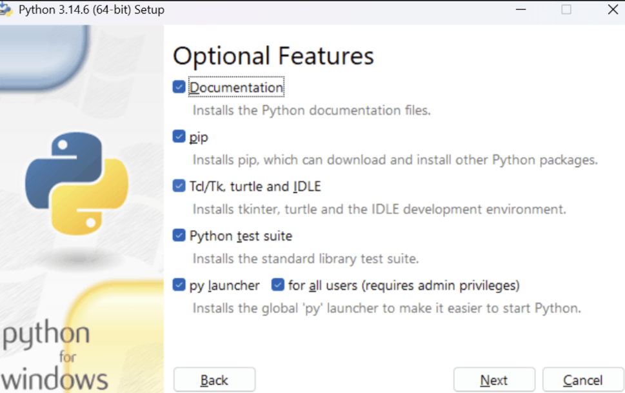
Task: Uncheck the for all users checkbox
Action: (277, 285)
